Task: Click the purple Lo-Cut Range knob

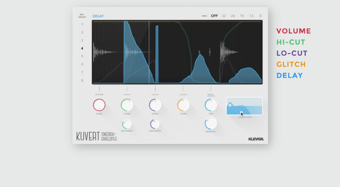Action: pyautogui.click(x=155, y=105)
